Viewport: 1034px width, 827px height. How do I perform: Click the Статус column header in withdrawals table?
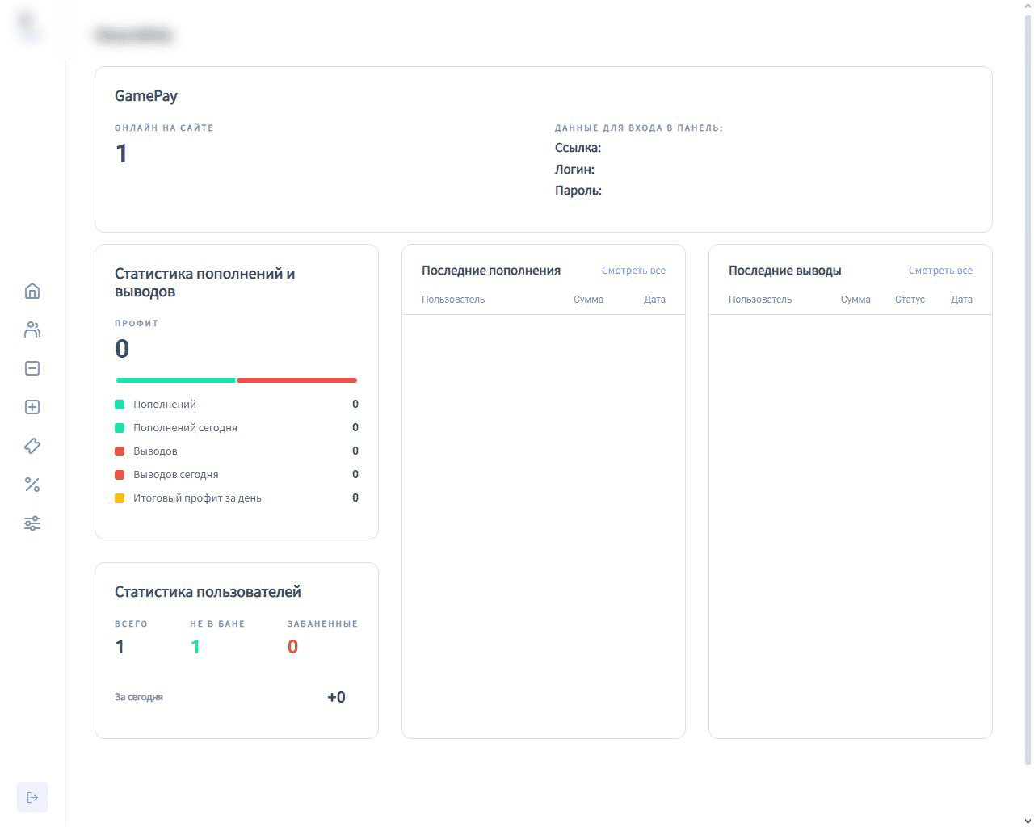coord(910,300)
